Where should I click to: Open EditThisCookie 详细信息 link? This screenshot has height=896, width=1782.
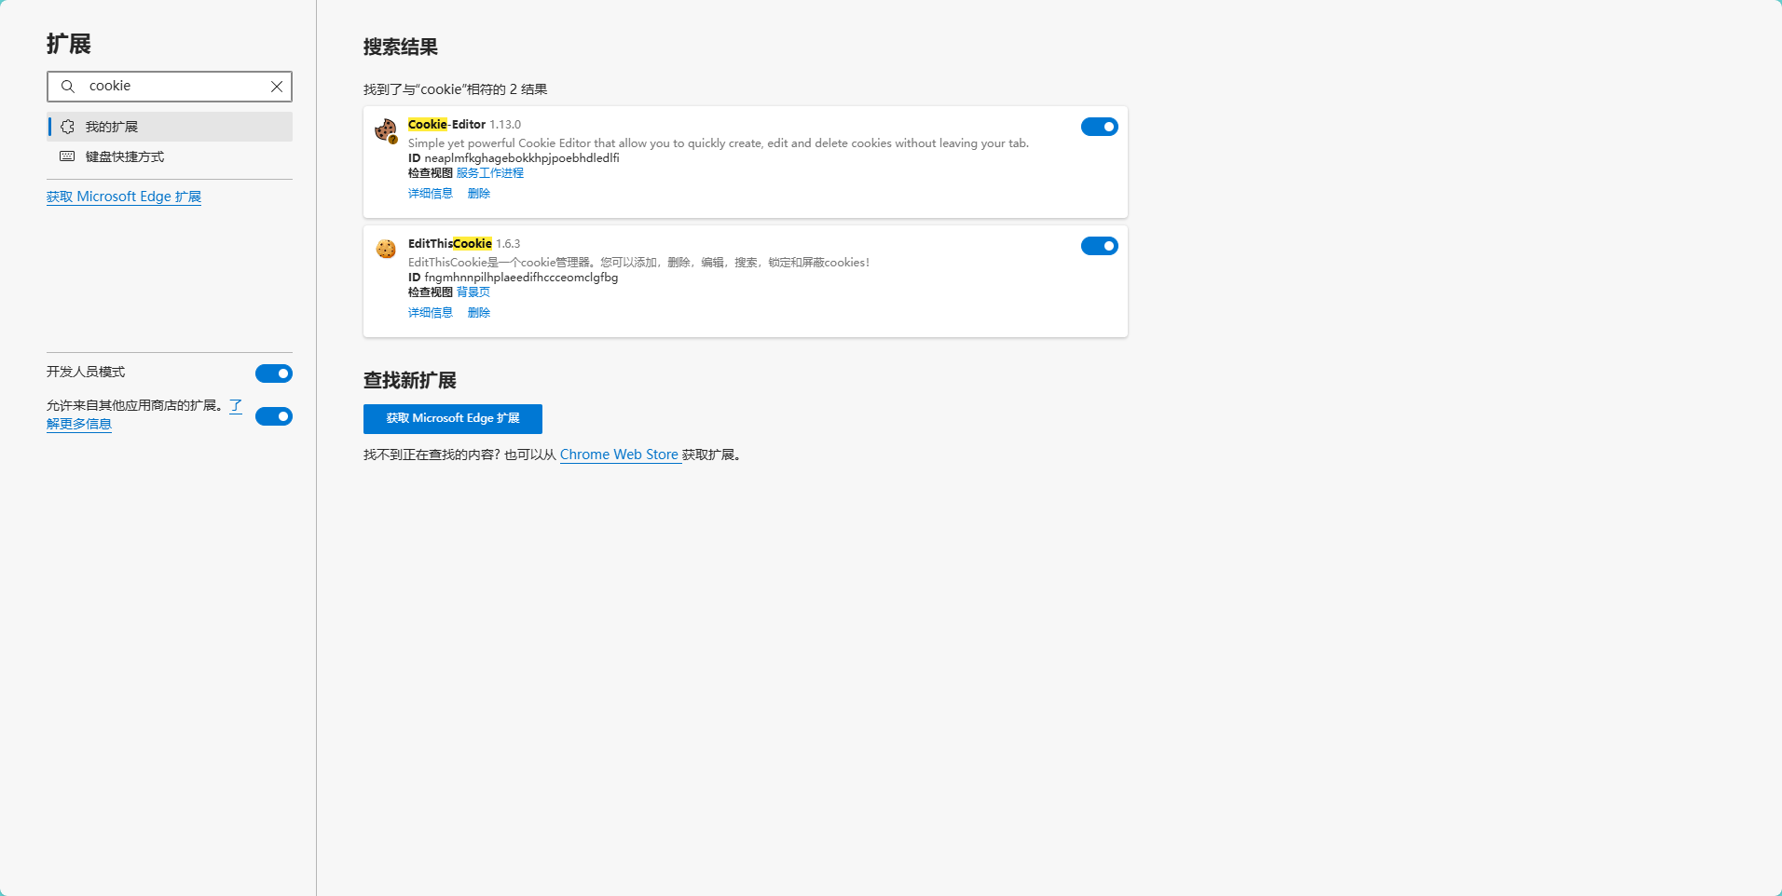[430, 313]
